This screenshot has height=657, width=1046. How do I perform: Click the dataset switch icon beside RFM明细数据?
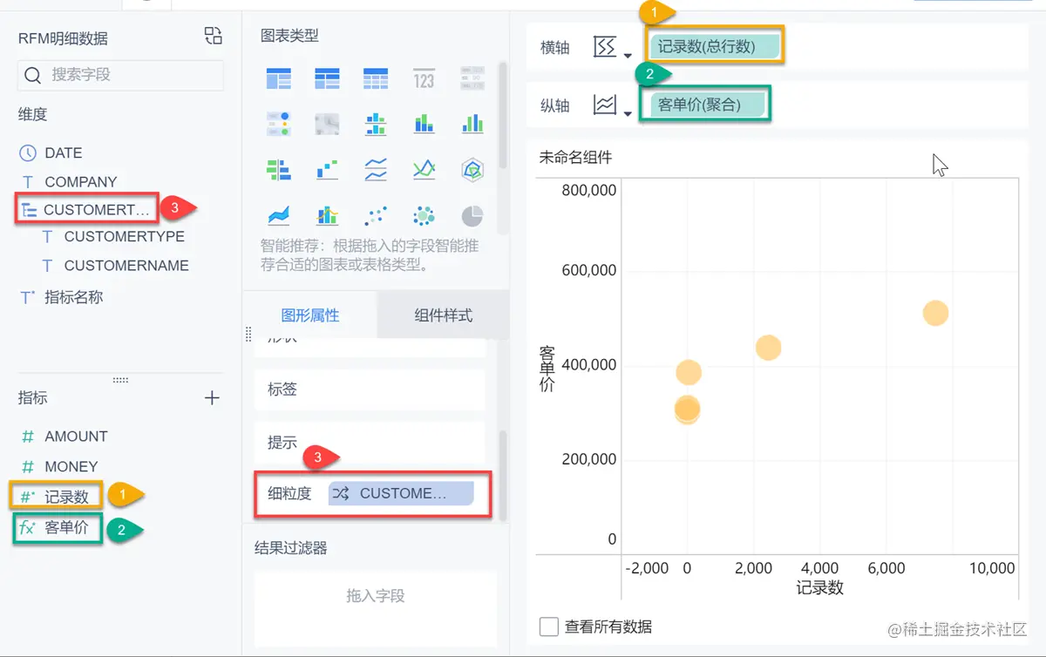pos(212,37)
